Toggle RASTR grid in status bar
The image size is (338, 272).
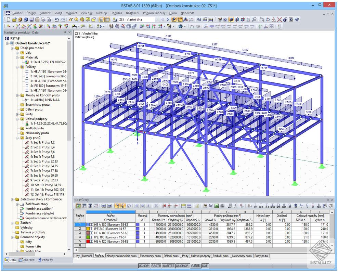pos(156,266)
